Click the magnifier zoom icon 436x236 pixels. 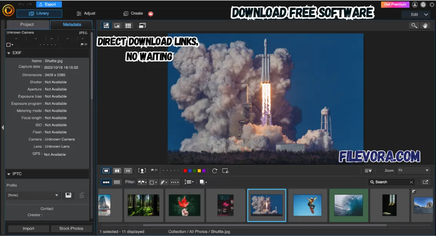click(x=414, y=25)
